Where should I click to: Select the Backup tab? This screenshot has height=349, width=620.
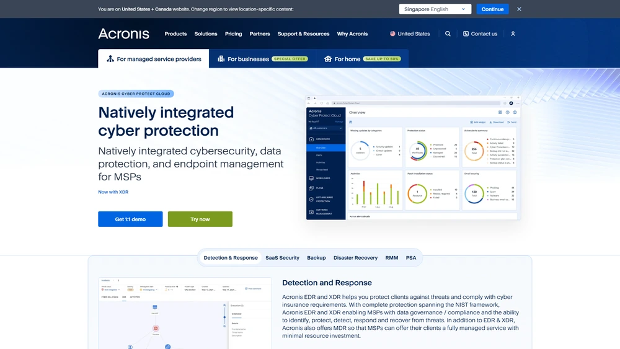click(316, 258)
